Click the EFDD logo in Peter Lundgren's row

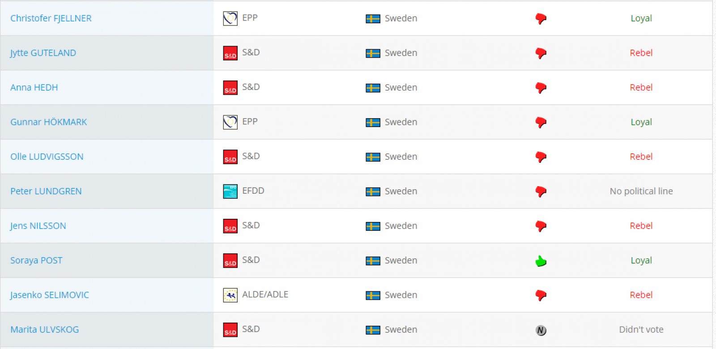coord(230,191)
